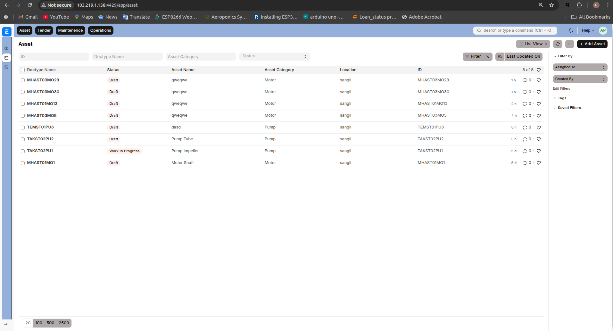613x331 pixels.
Task: Tick the TEMST01PU3 row checkbox
Action: [23, 128]
